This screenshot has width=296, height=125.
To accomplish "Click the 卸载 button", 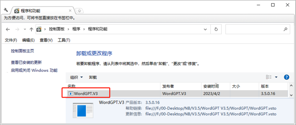I will (93, 77).
